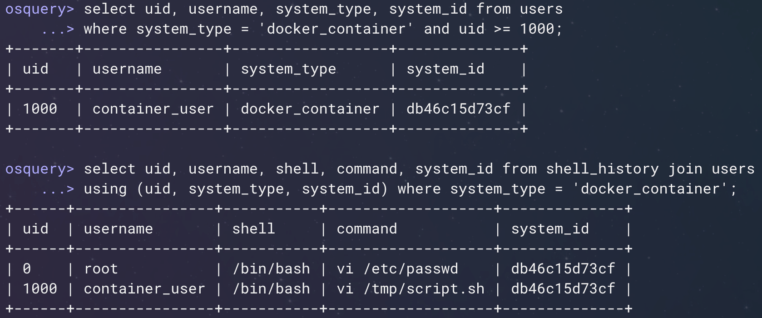Click the system_id header in first table
This screenshot has width=762, height=318.
445,69
